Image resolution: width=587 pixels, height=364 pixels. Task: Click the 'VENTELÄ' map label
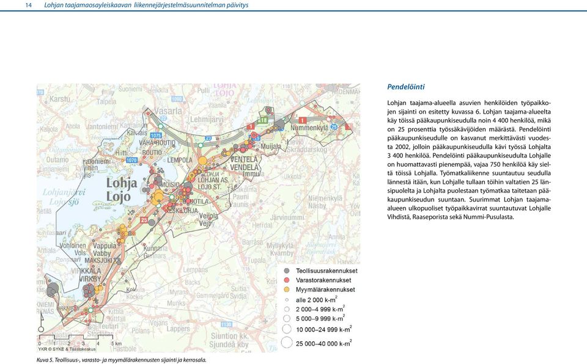[x=244, y=159]
